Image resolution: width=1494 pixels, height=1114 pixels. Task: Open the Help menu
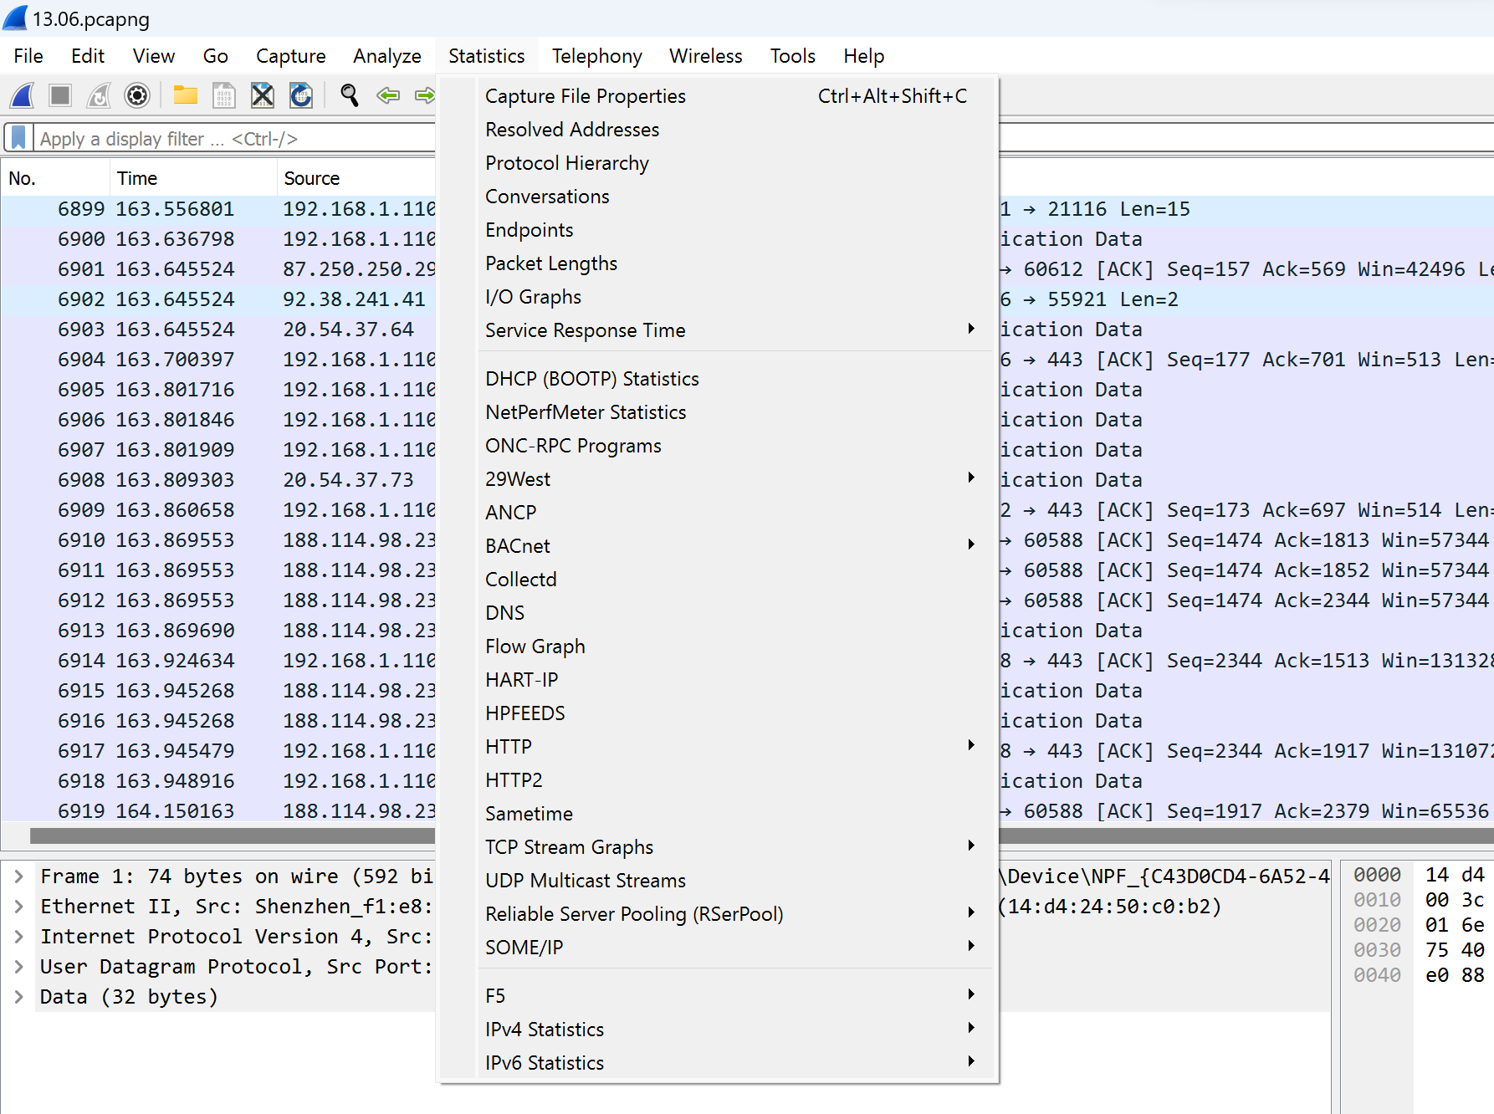863,56
